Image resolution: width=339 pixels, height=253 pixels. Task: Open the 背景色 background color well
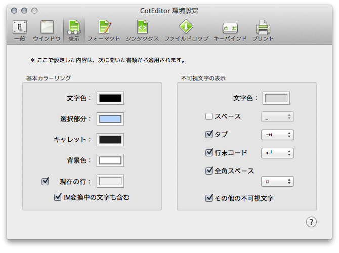[x=110, y=160]
